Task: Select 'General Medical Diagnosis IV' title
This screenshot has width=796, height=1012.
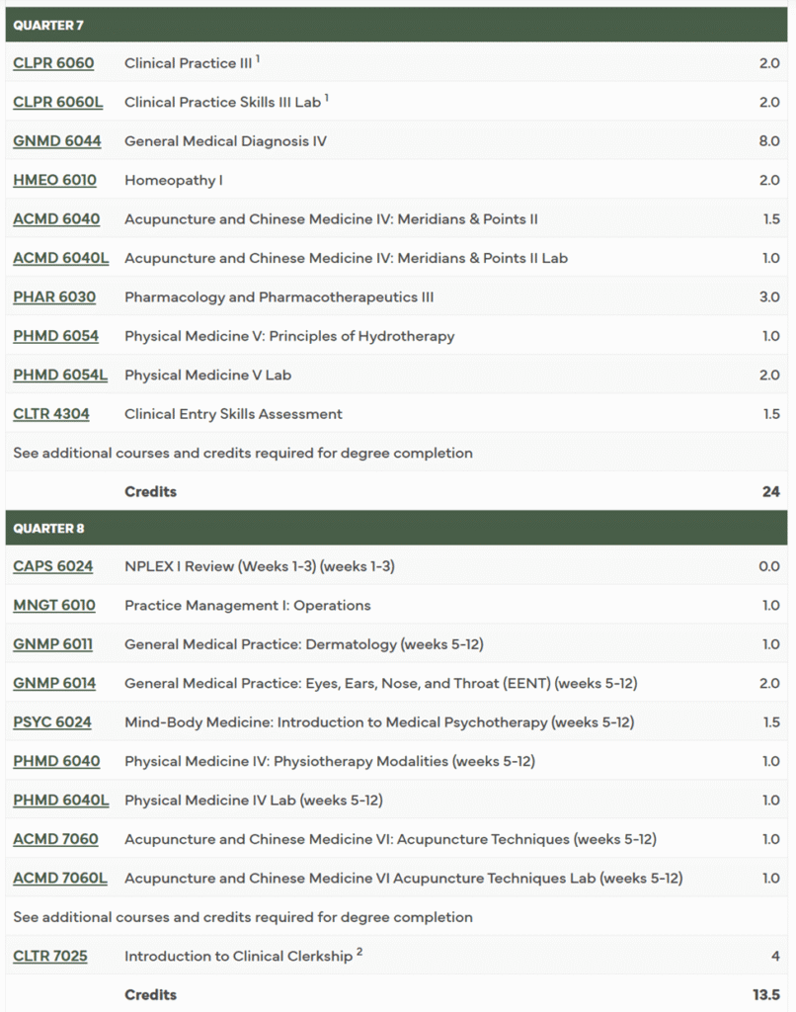Action: point(226,140)
